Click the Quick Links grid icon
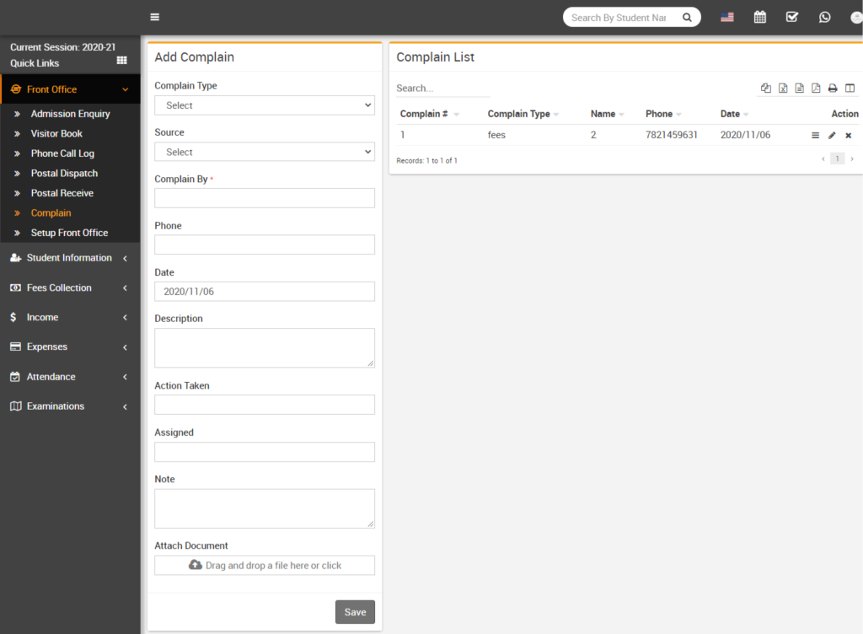Image resolution: width=863 pixels, height=634 pixels. [121, 61]
